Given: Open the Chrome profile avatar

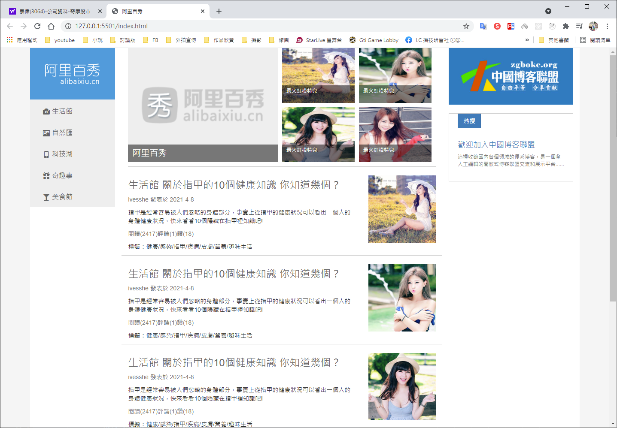Looking at the screenshot, I should (593, 26).
